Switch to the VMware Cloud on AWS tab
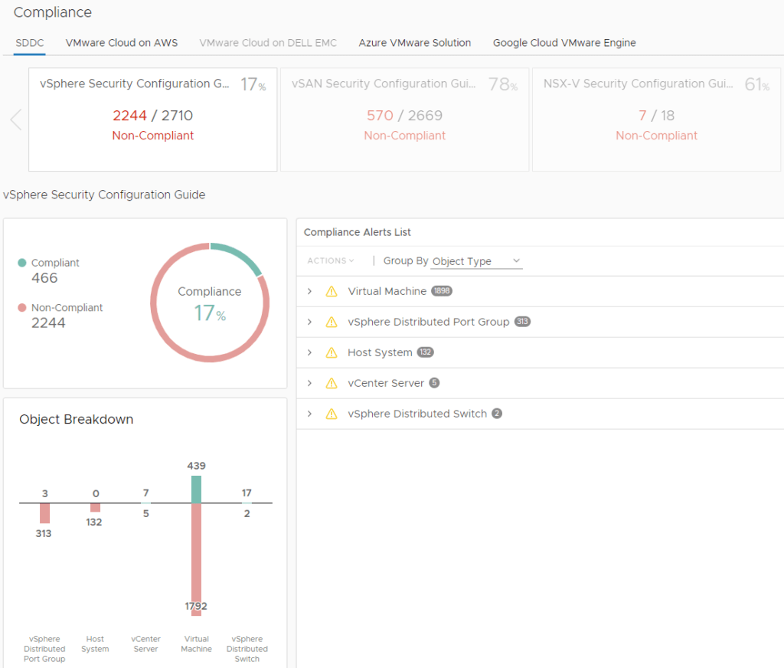Screen dimensions: 784x668 (121, 43)
